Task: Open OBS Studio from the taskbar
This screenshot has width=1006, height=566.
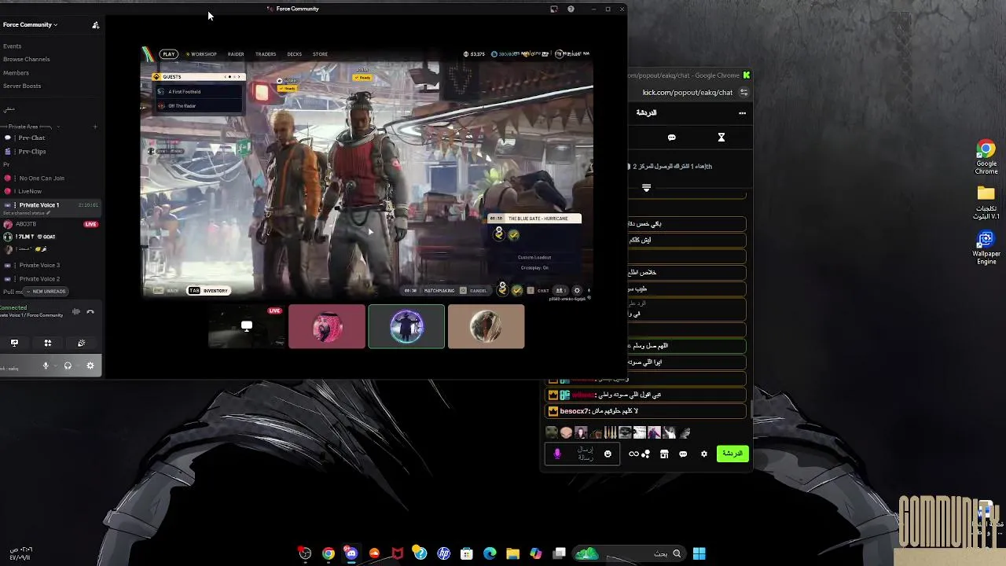Action: pos(305,553)
